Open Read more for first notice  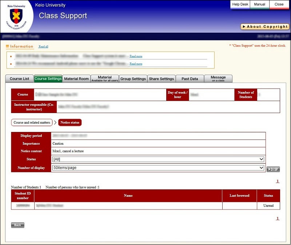click(136, 56)
